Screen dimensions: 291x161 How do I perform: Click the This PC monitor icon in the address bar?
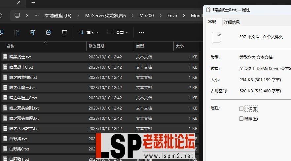[x=17, y=16]
